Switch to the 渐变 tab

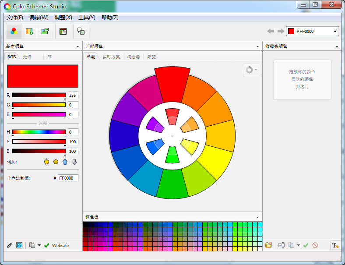click(x=151, y=57)
